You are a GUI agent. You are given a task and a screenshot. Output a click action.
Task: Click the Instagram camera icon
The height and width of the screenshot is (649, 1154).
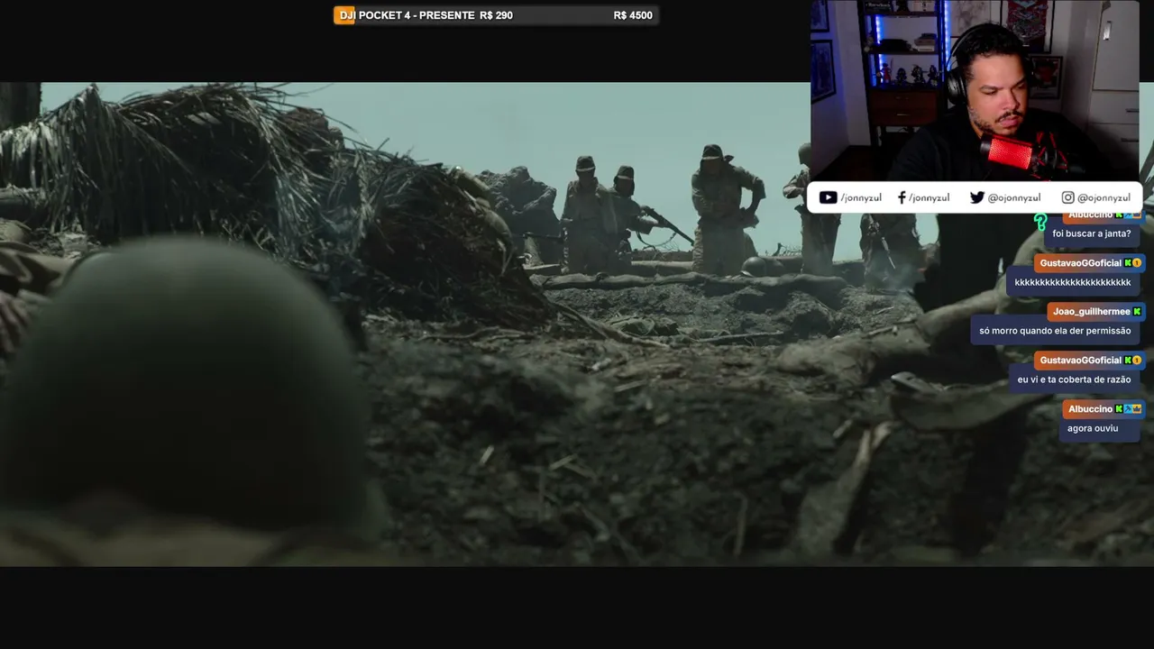coord(1067,197)
